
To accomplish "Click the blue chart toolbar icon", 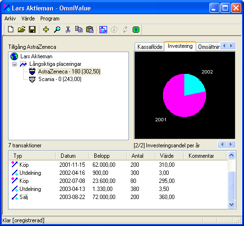I will tap(103, 29).
